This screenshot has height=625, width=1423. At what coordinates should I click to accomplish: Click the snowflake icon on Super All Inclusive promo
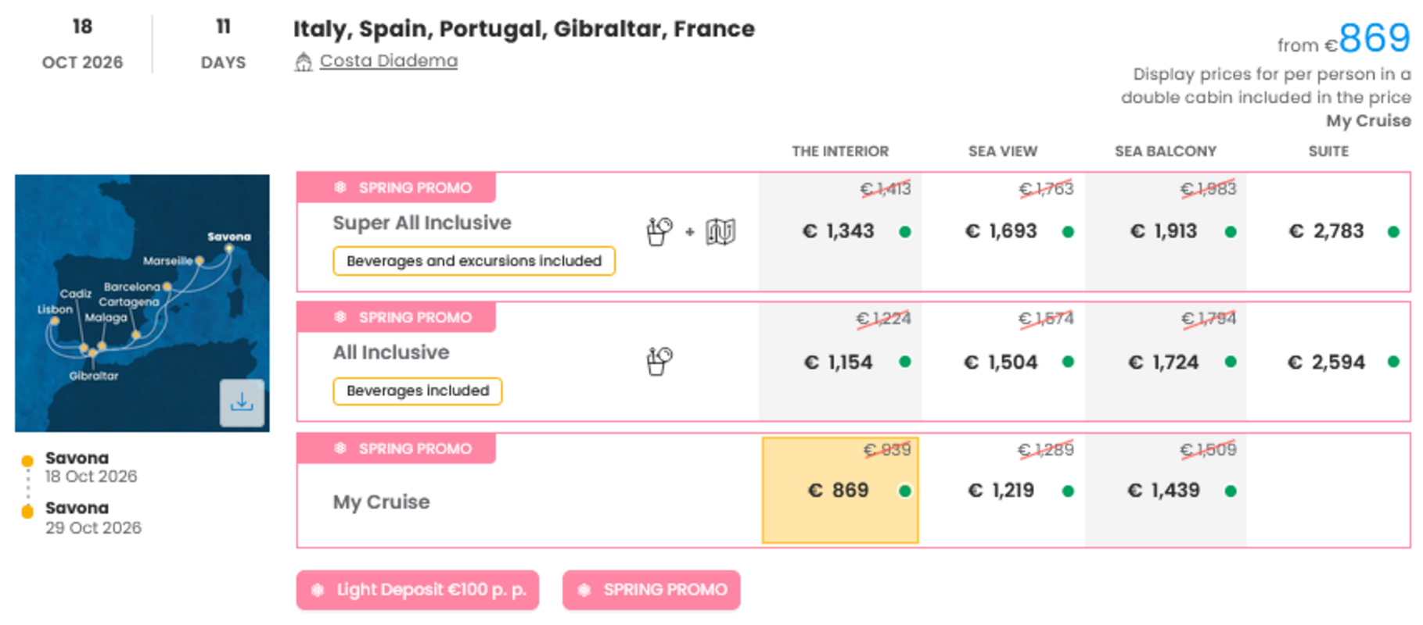pos(340,187)
